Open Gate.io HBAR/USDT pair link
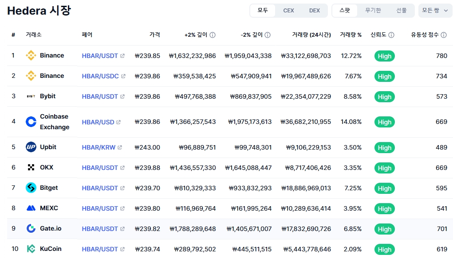The height and width of the screenshot is (258, 453). click(x=100, y=229)
